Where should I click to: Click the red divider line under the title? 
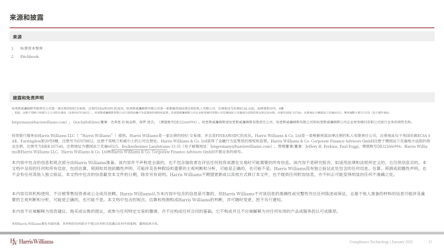tap(222, 28)
